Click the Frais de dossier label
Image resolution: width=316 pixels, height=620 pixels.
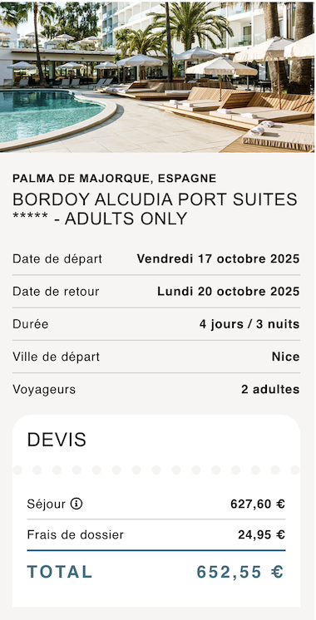75,535
